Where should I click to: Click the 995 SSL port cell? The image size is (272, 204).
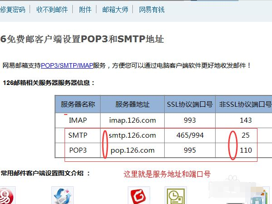click(190, 150)
